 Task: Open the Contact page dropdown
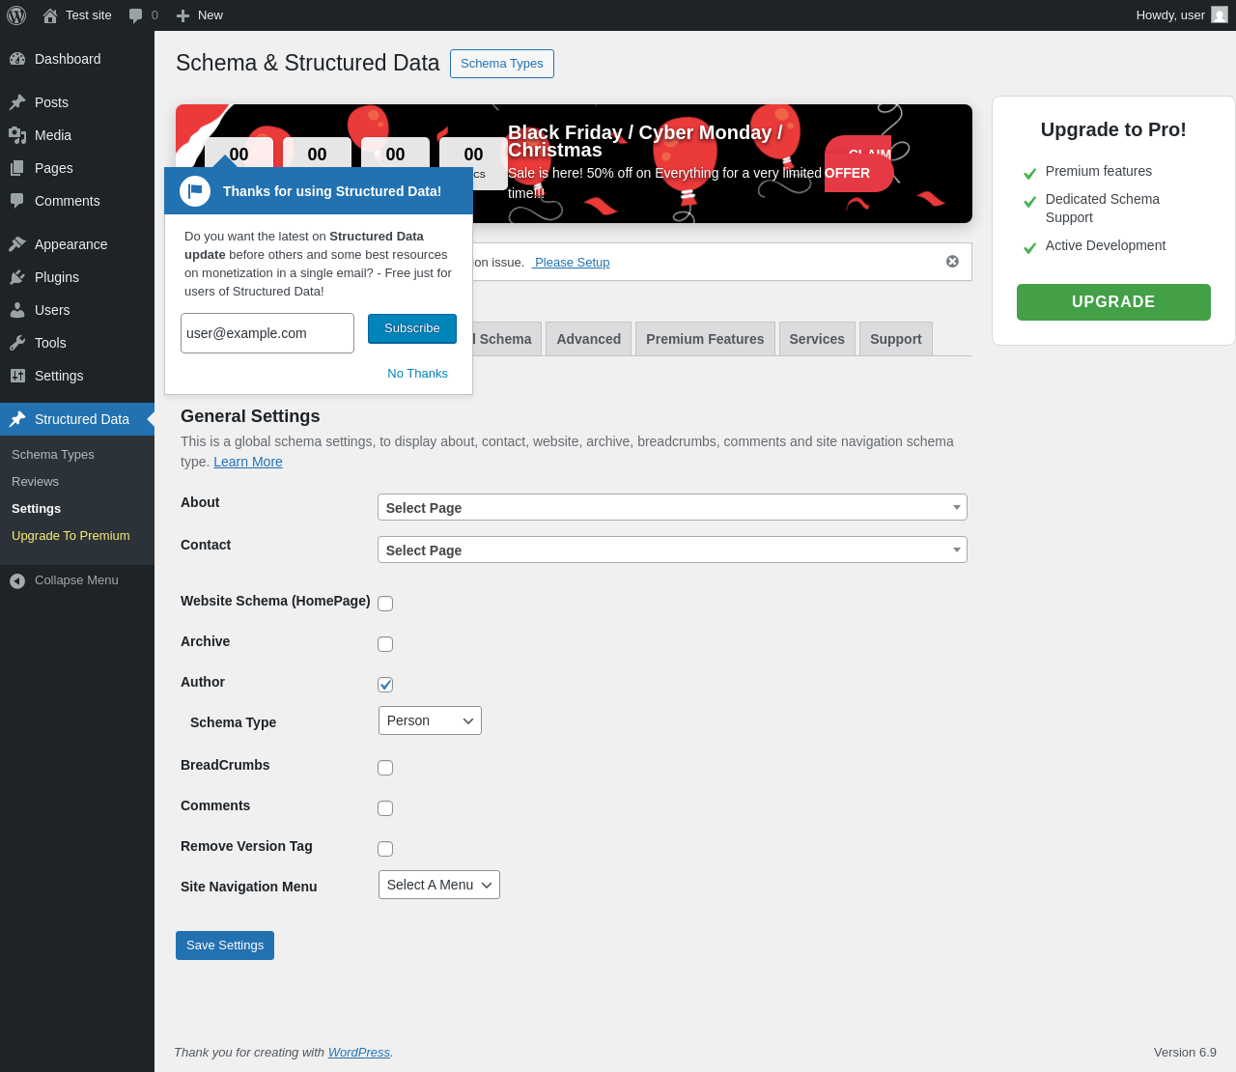(x=672, y=550)
